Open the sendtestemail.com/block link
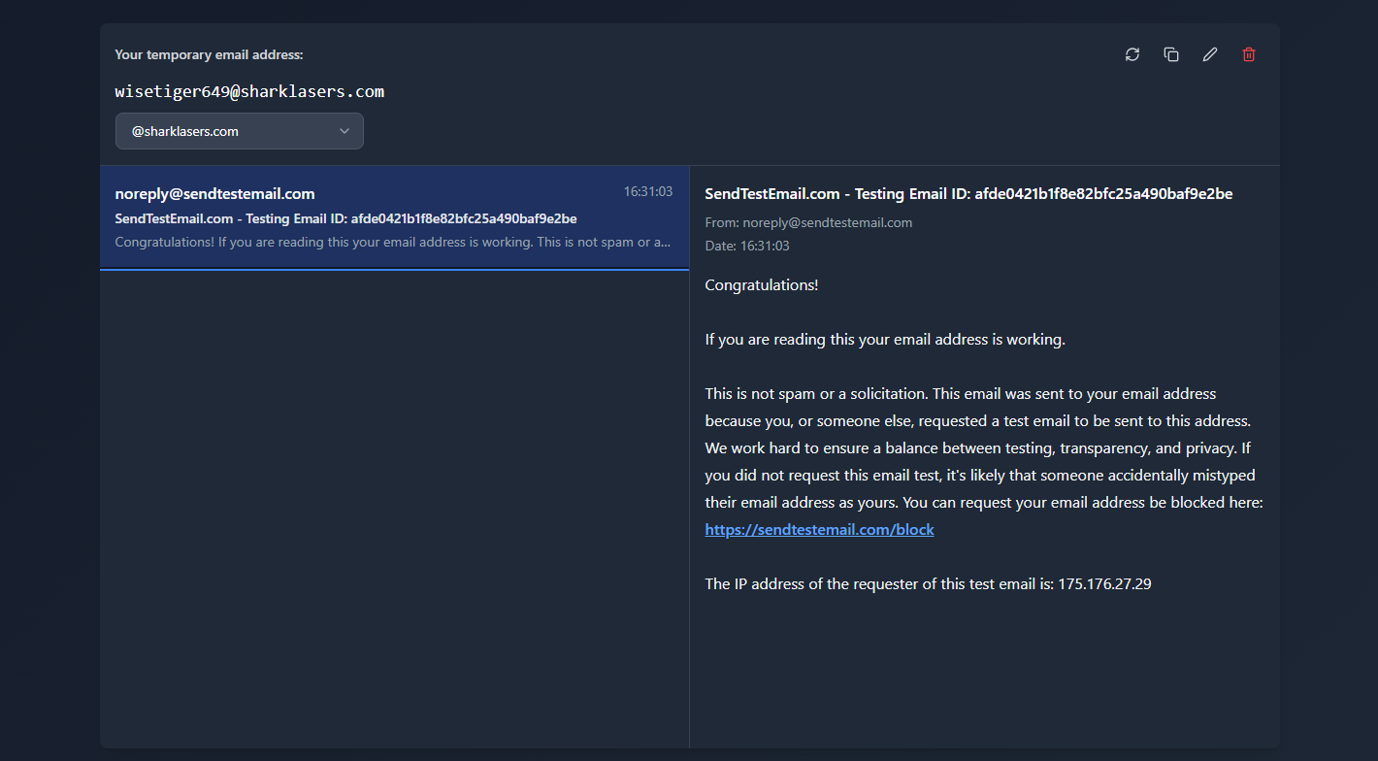This screenshot has width=1378, height=761. click(x=819, y=530)
